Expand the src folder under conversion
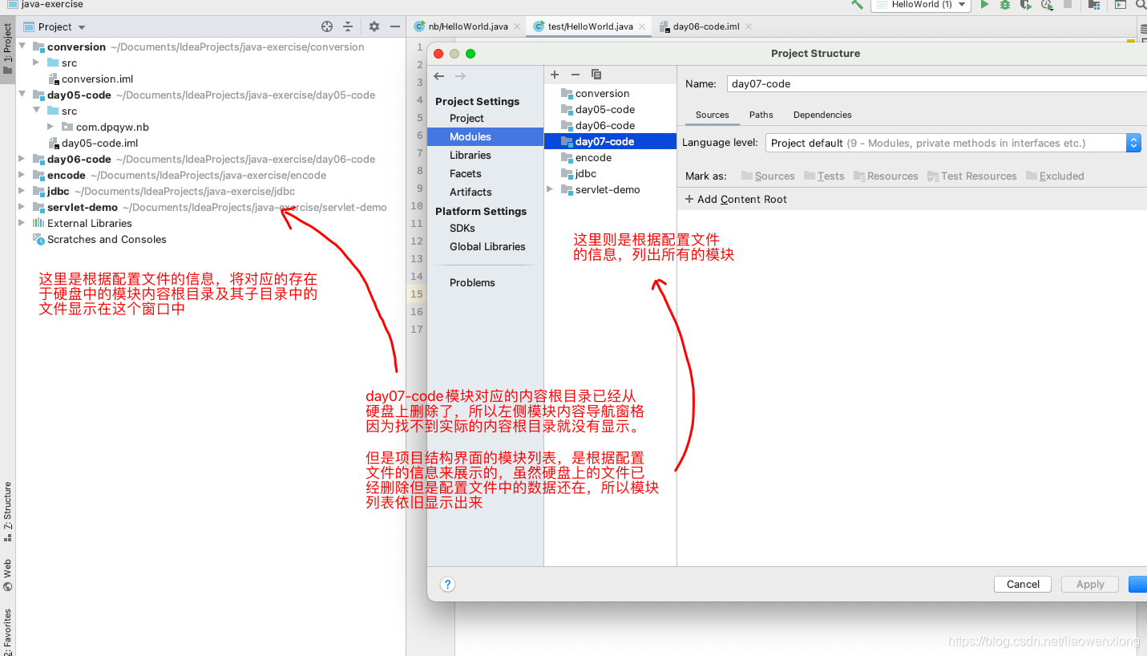 [x=36, y=63]
